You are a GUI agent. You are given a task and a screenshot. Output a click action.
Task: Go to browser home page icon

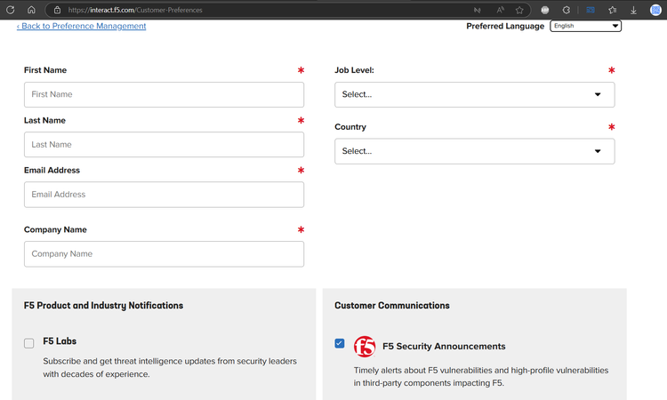coord(31,10)
